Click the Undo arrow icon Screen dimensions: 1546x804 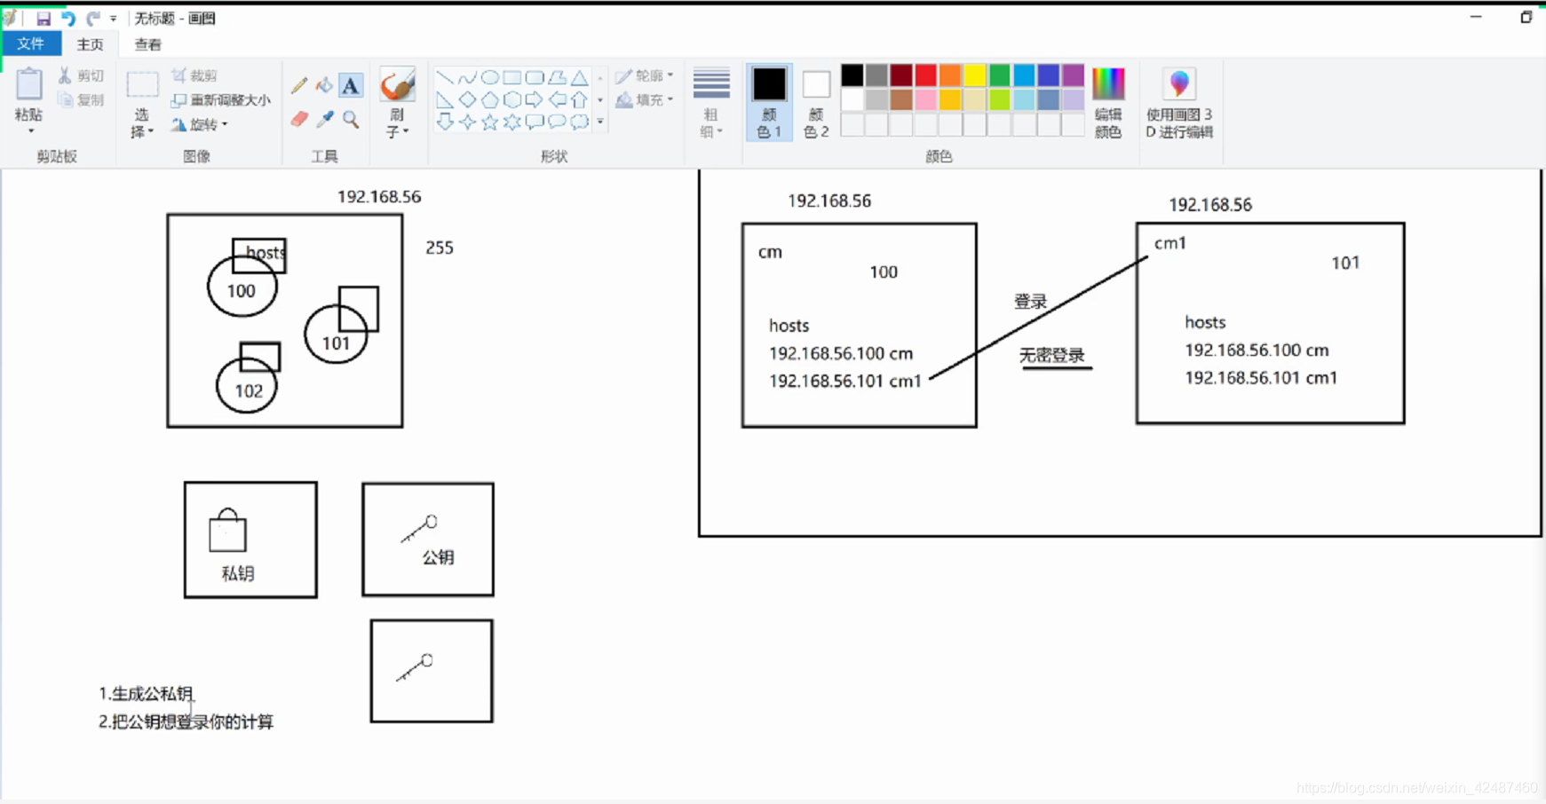[68, 18]
